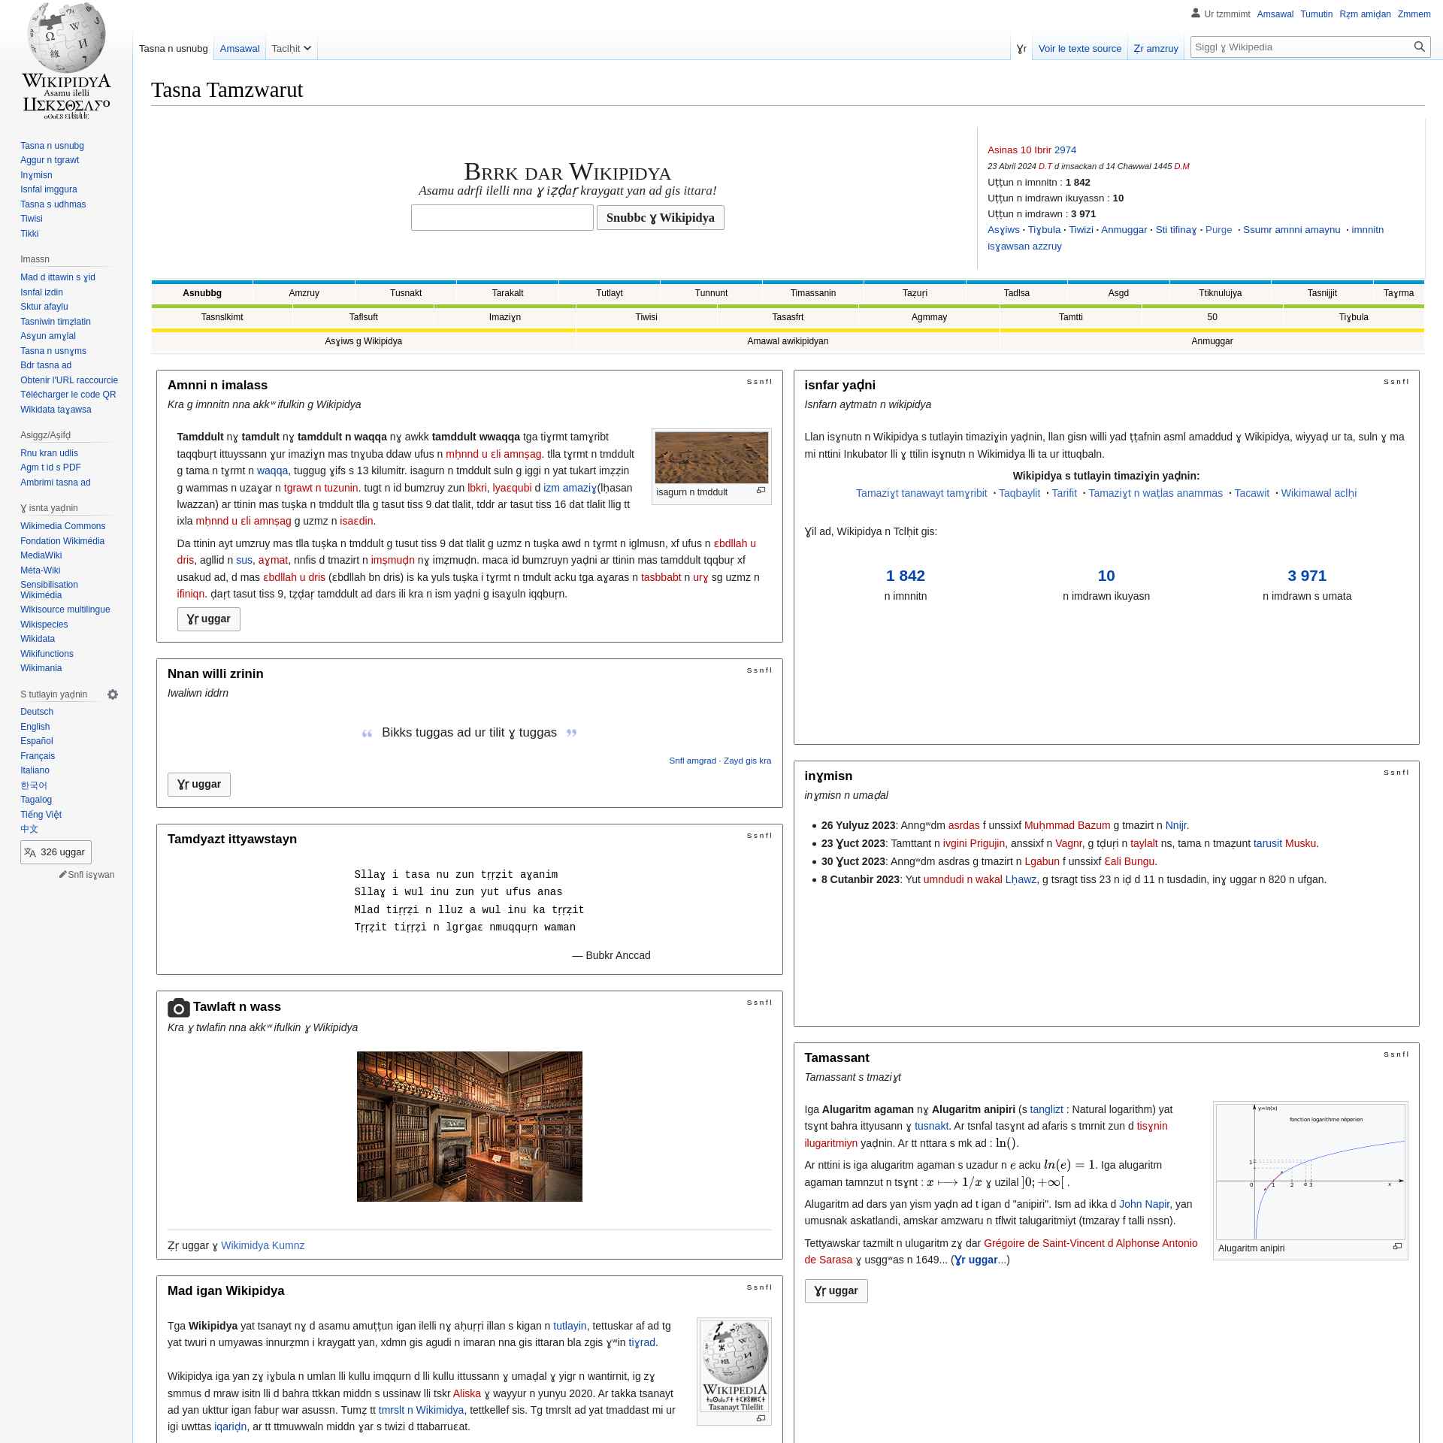The width and height of the screenshot is (1443, 1443).
Task: Click the pencil icon beside Snfl isɣwan
Action: (x=63, y=875)
